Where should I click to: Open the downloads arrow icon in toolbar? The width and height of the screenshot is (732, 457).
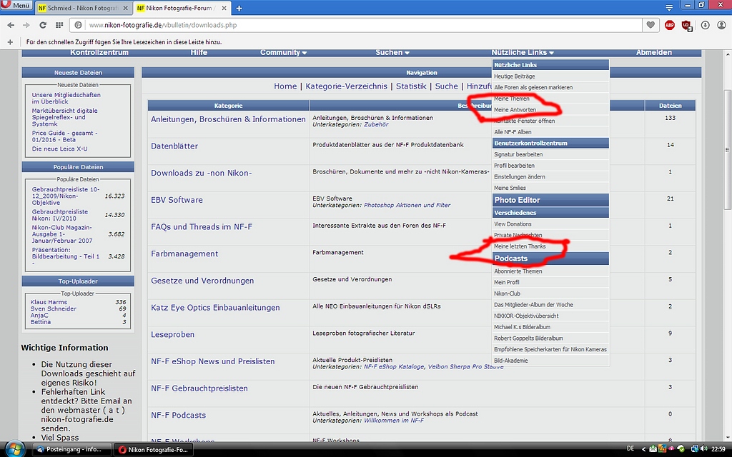point(705,25)
